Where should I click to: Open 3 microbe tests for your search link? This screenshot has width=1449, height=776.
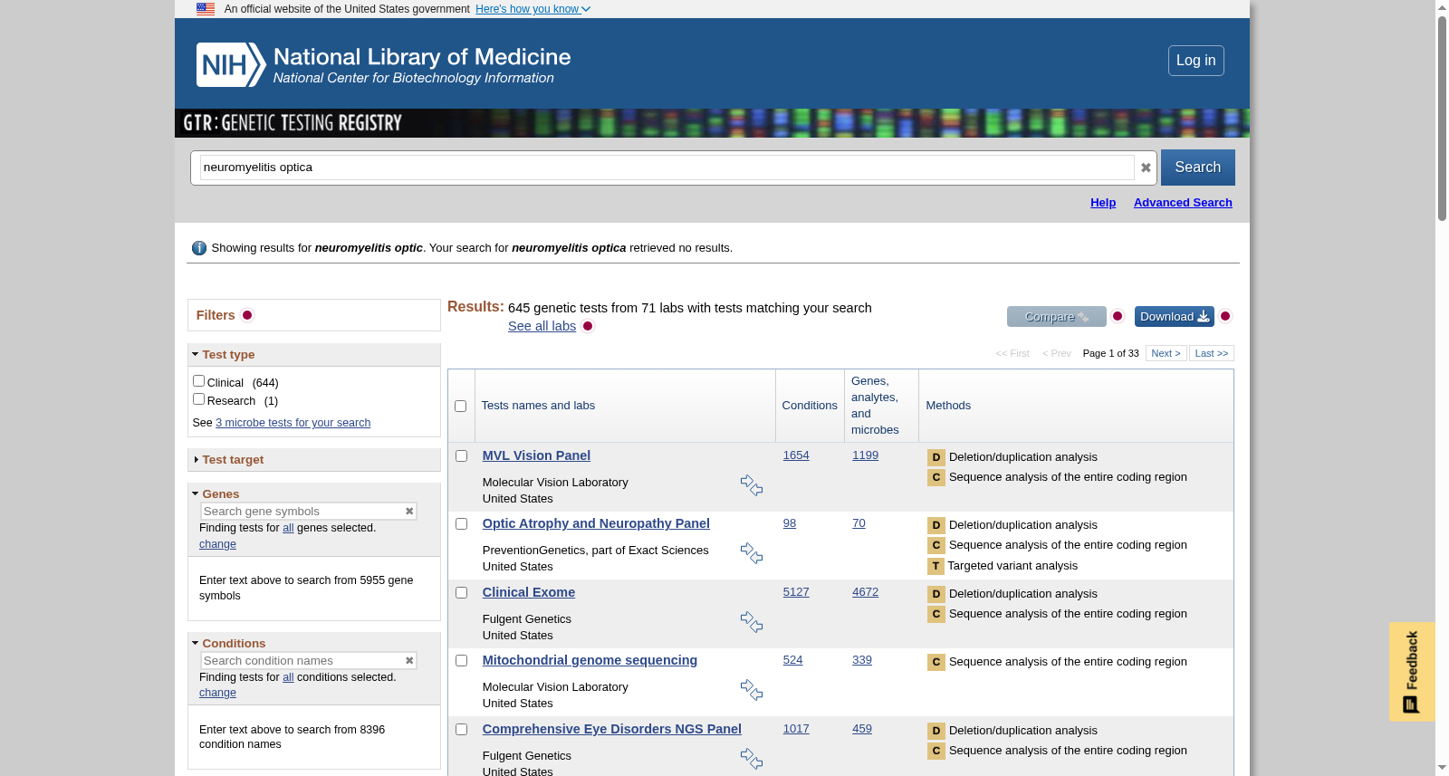[293, 423]
